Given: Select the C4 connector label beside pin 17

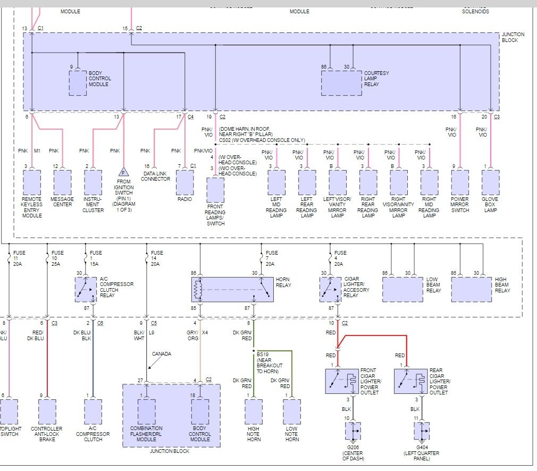Looking at the screenshot, I should [191, 117].
